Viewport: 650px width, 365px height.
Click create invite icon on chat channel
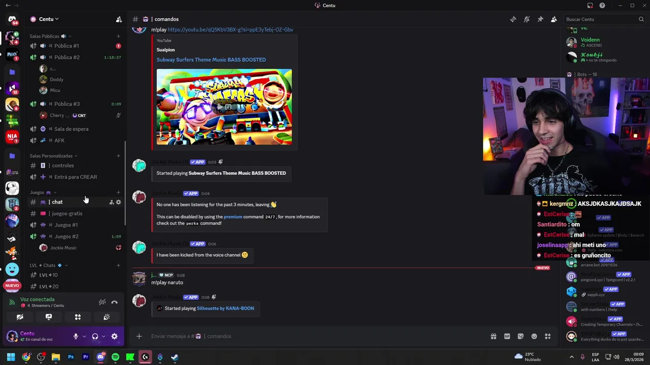click(x=111, y=202)
